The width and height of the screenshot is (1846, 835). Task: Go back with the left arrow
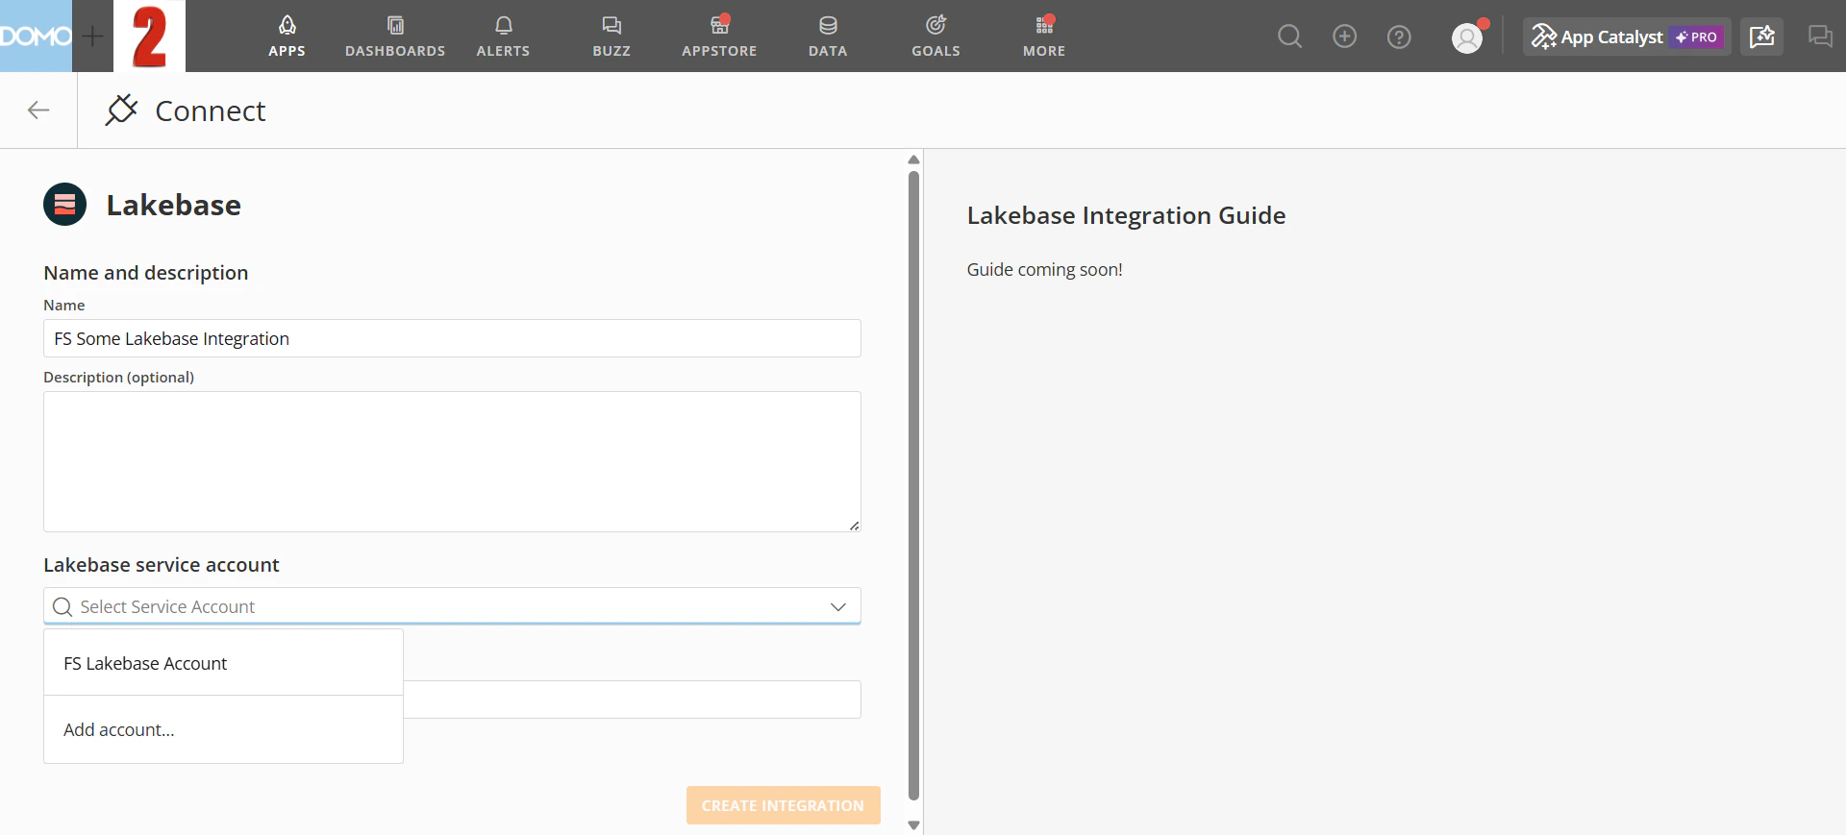click(38, 111)
